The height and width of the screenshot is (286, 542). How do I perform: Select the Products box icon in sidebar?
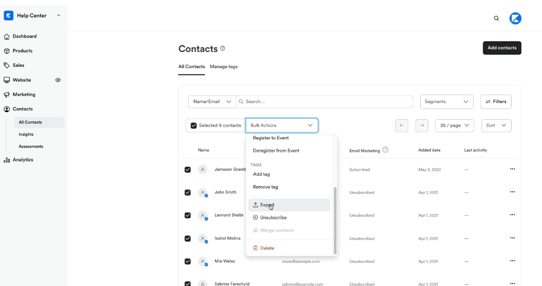point(6,51)
